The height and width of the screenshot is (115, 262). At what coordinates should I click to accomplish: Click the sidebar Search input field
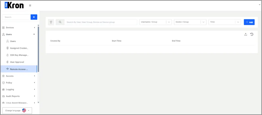click(17, 17)
